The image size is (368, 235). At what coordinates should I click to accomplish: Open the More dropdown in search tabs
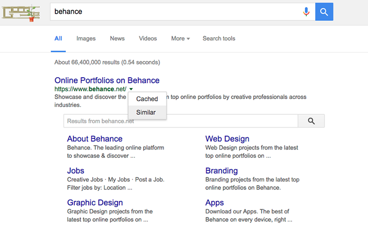tap(180, 38)
